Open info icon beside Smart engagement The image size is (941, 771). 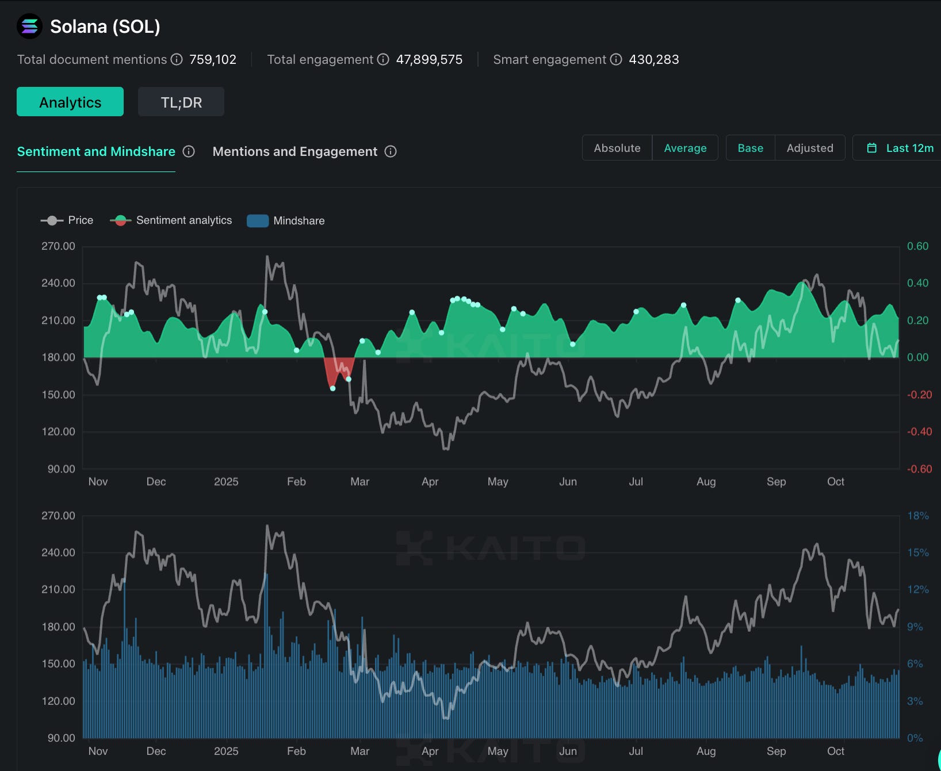[x=616, y=59]
